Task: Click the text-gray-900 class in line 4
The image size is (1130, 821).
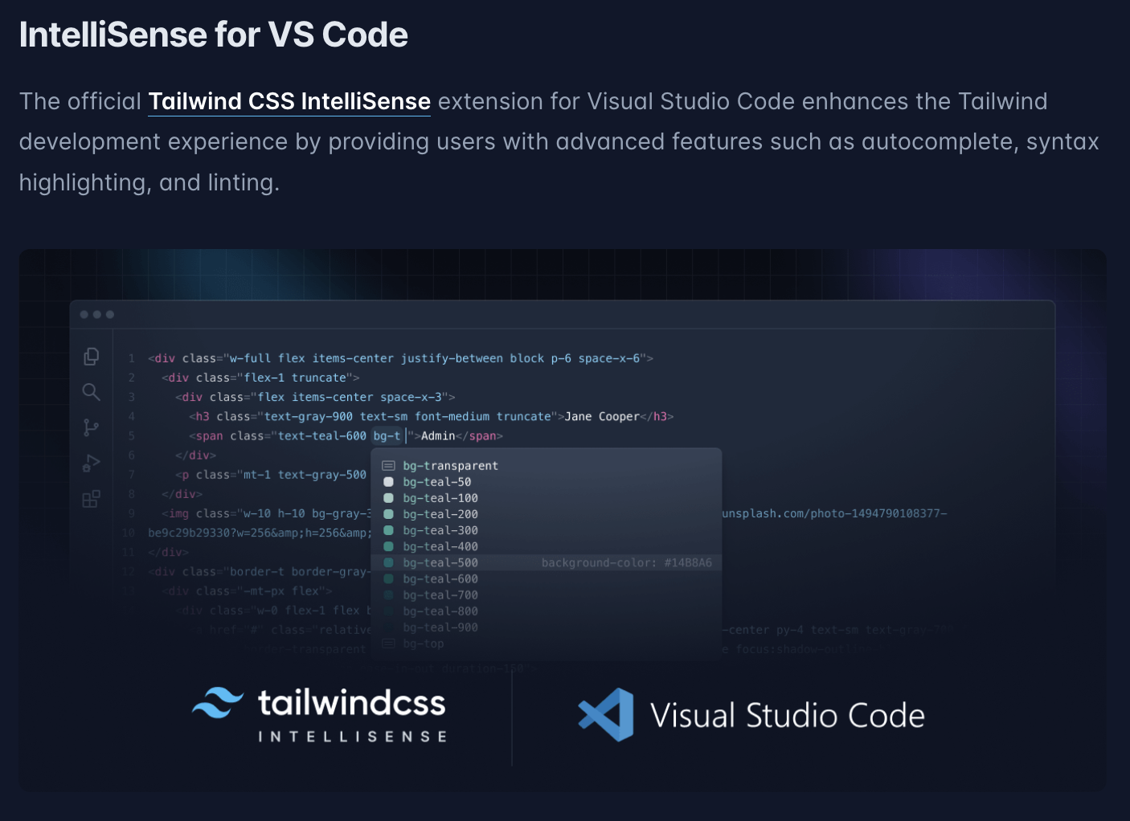Action: [x=309, y=416]
